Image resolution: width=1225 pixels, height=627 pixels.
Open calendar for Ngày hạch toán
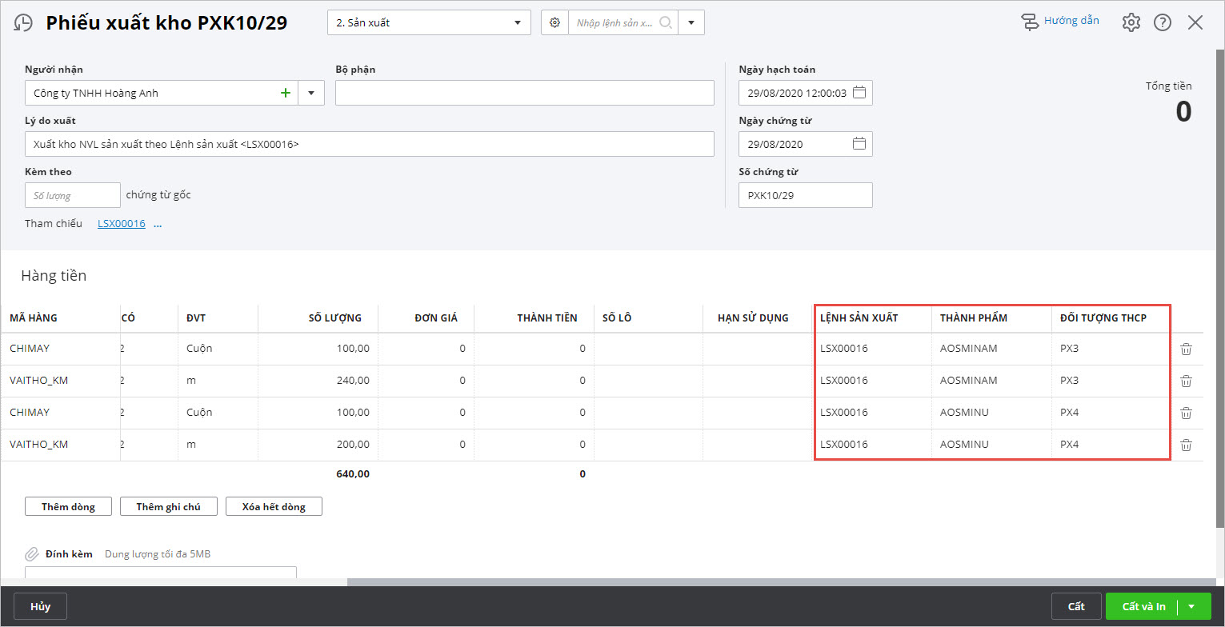point(859,93)
